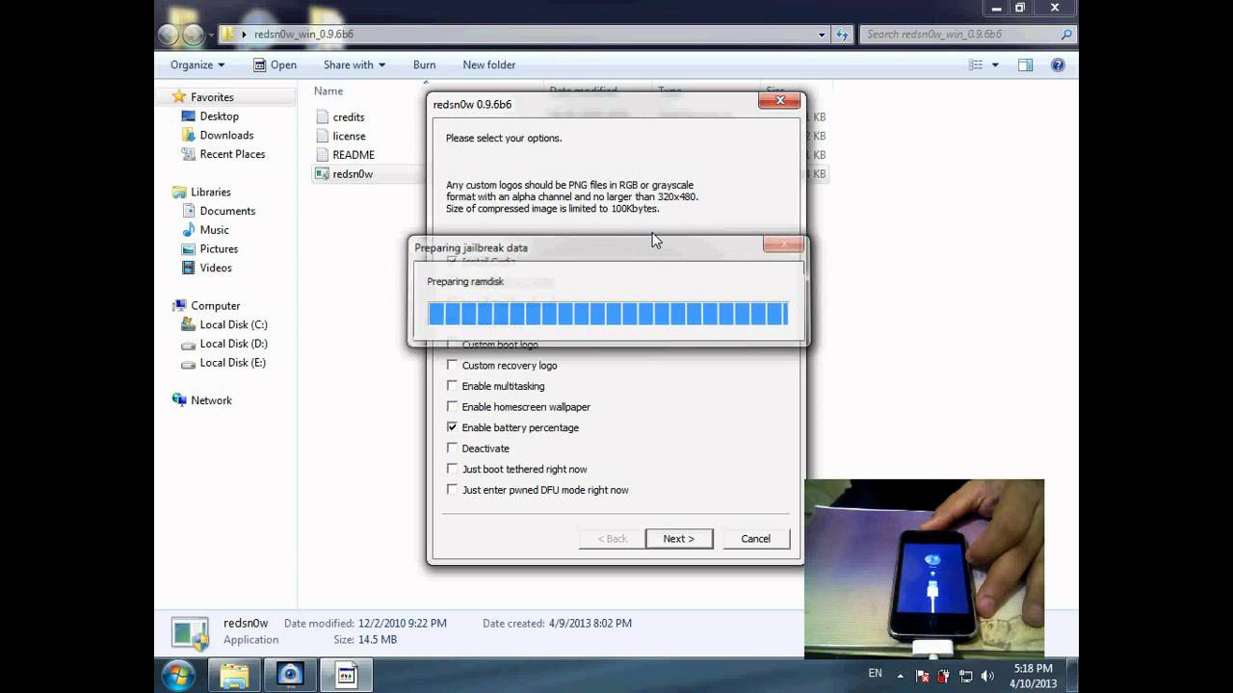The image size is (1233, 693).
Task: Open the view options dropdown arrow
Action: (995, 65)
